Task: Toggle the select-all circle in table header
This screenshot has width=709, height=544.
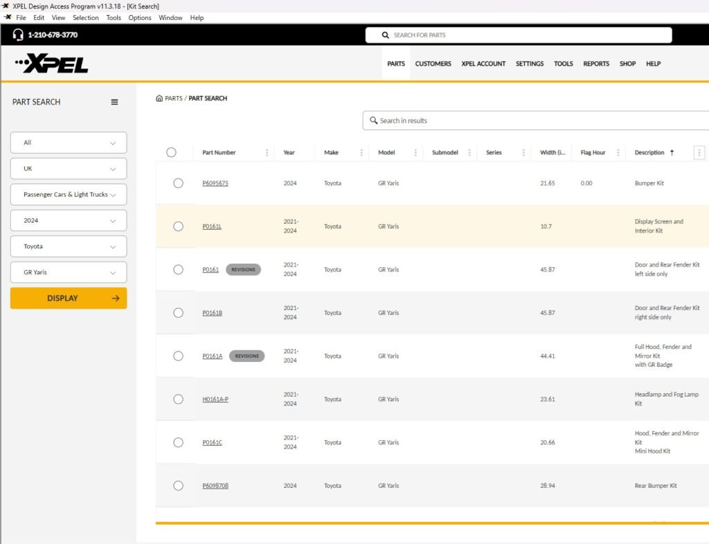Action: (172, 153)
